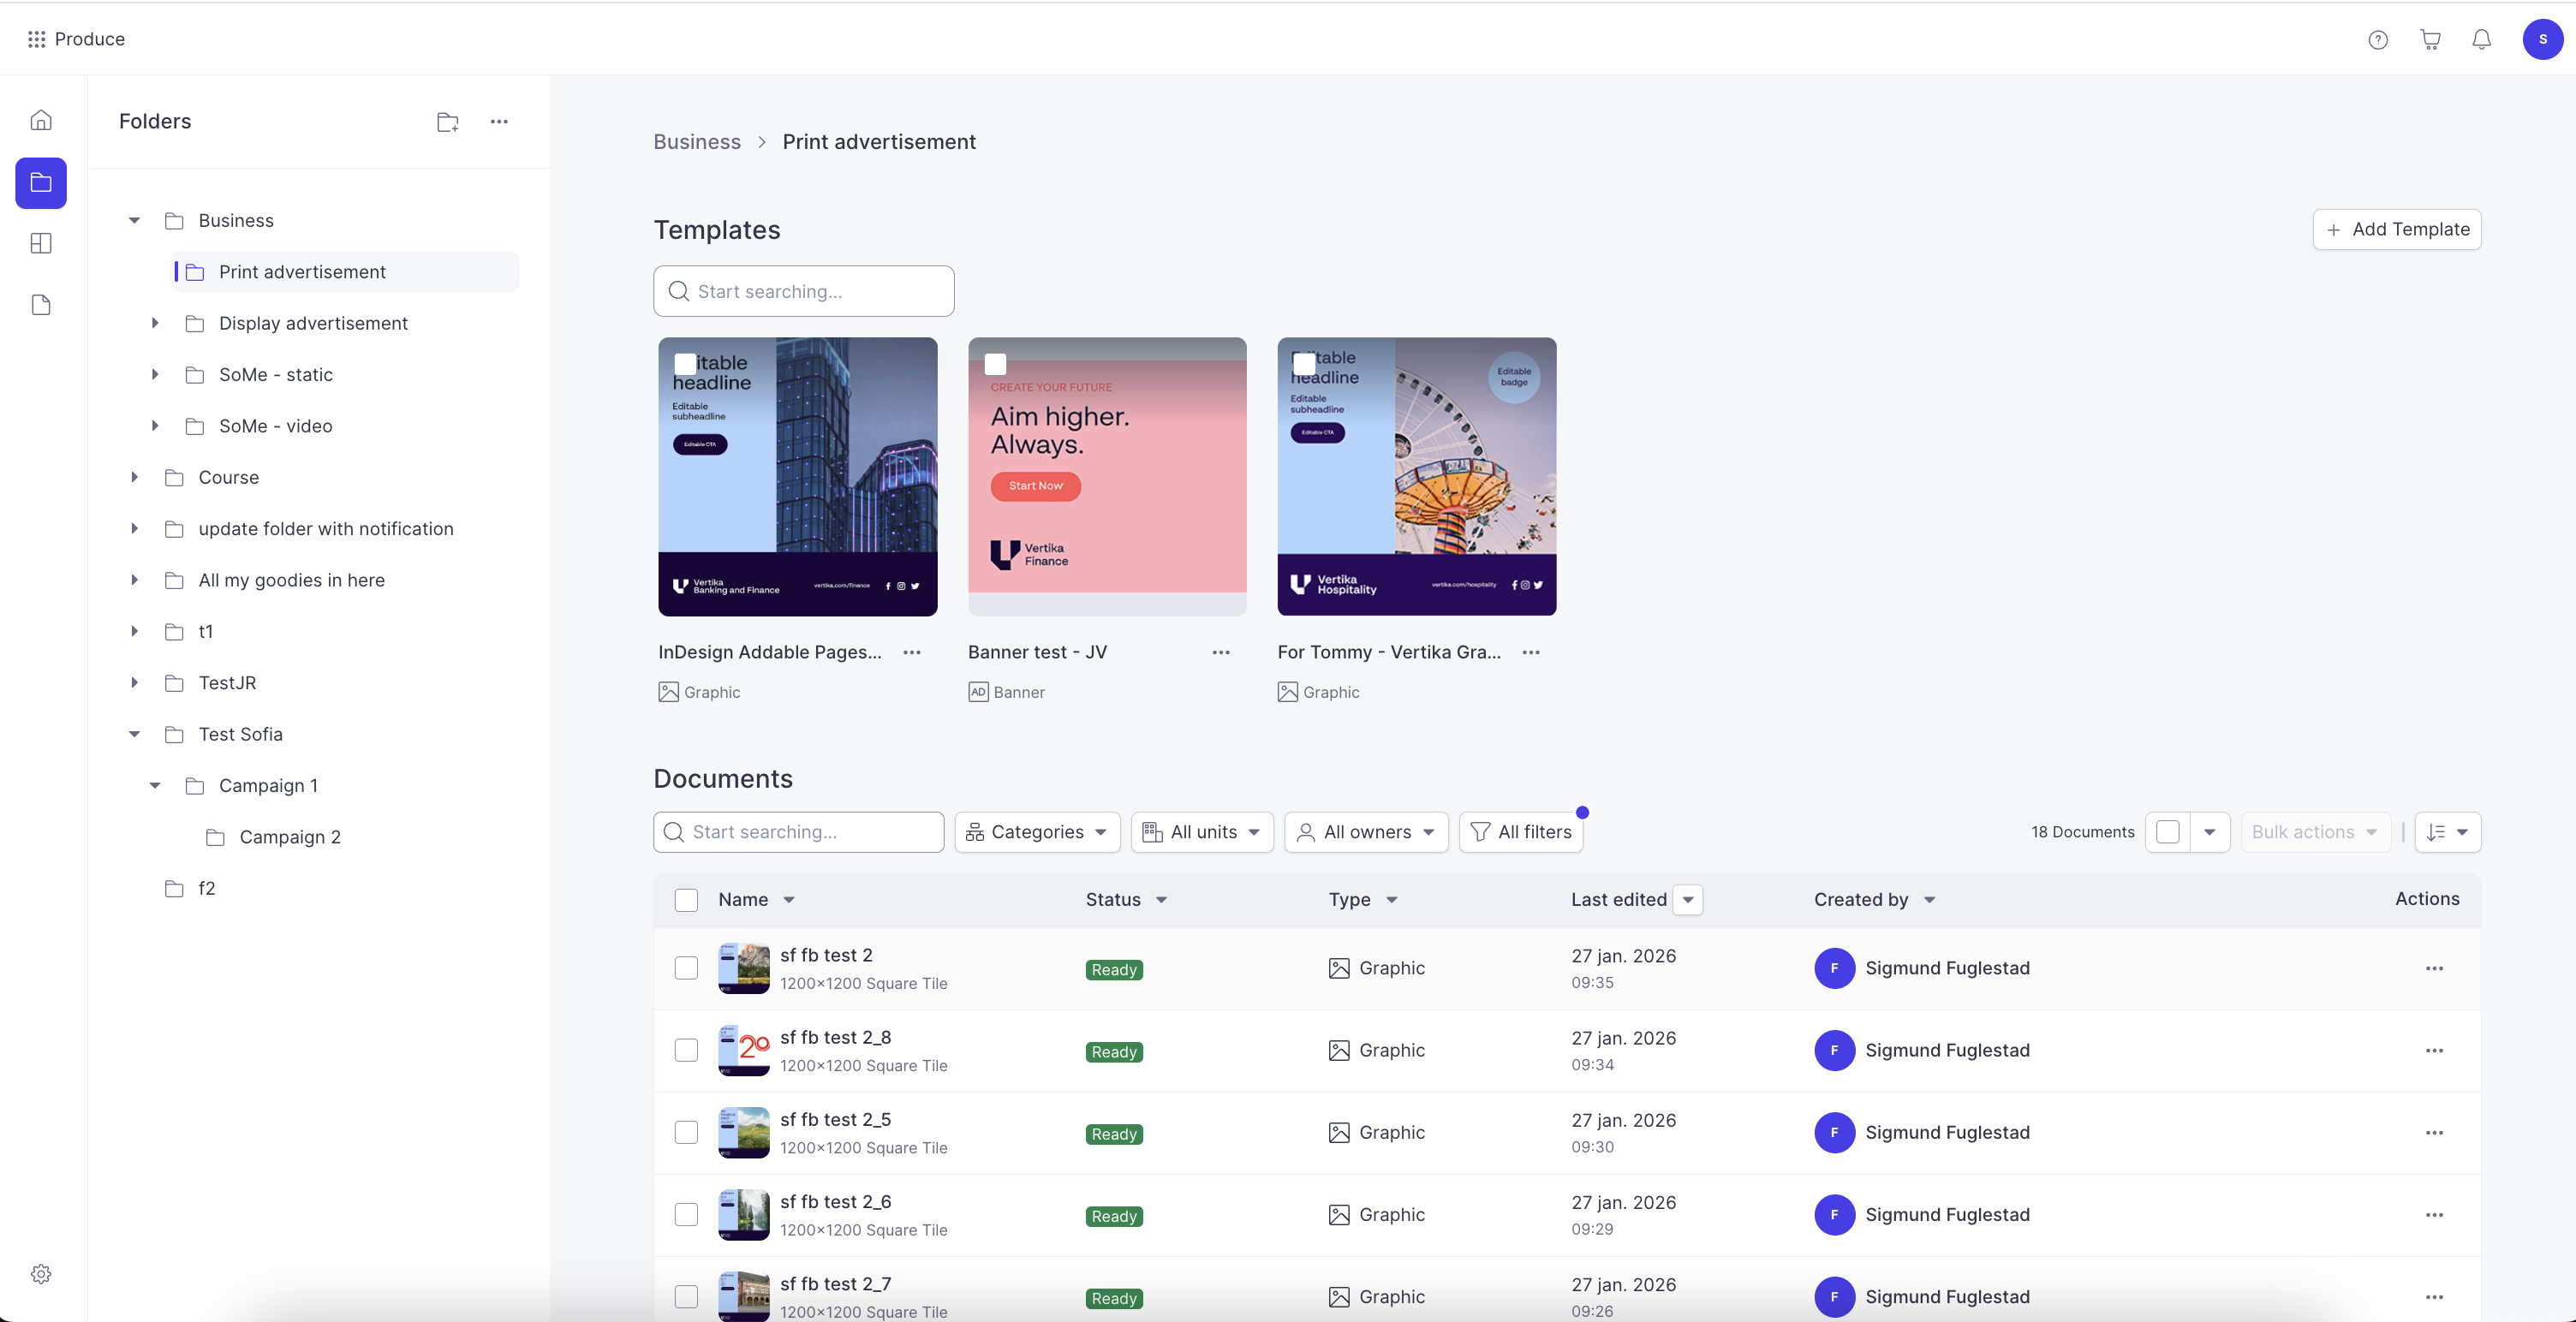Toggle the select-all checkbox in table header

click(686, 900)
